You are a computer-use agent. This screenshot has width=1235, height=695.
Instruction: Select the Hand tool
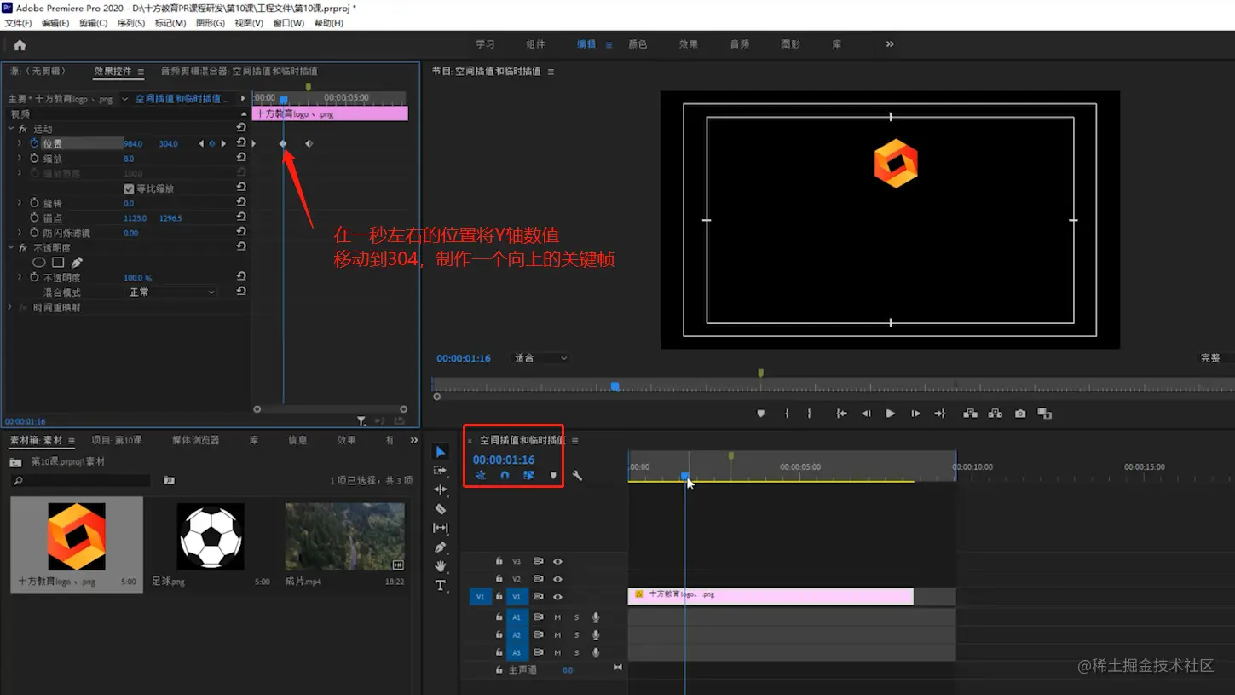point(440,566)
